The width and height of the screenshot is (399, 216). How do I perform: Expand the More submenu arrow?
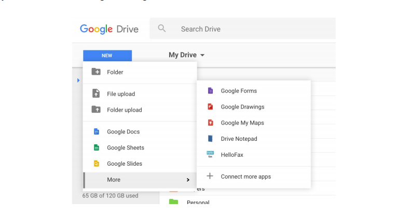188,180
